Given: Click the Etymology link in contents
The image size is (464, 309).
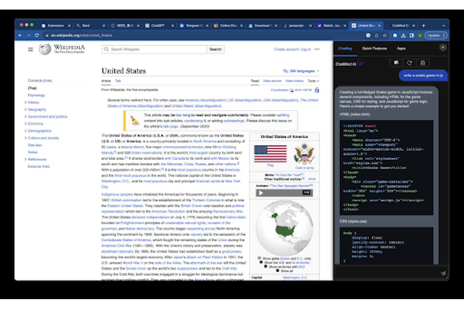Looking at the screenshot, I should coord(37,95).
